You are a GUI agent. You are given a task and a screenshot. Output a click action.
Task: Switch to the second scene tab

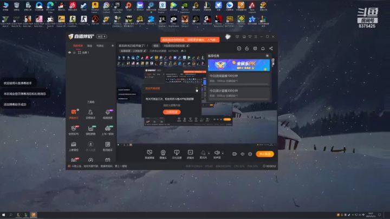(x=89, y=46)
